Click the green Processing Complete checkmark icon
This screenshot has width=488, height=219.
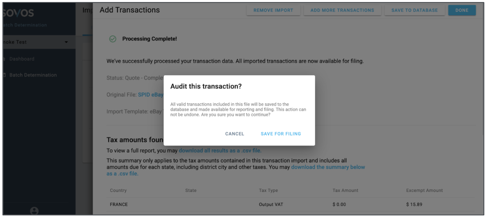(113, 39)
